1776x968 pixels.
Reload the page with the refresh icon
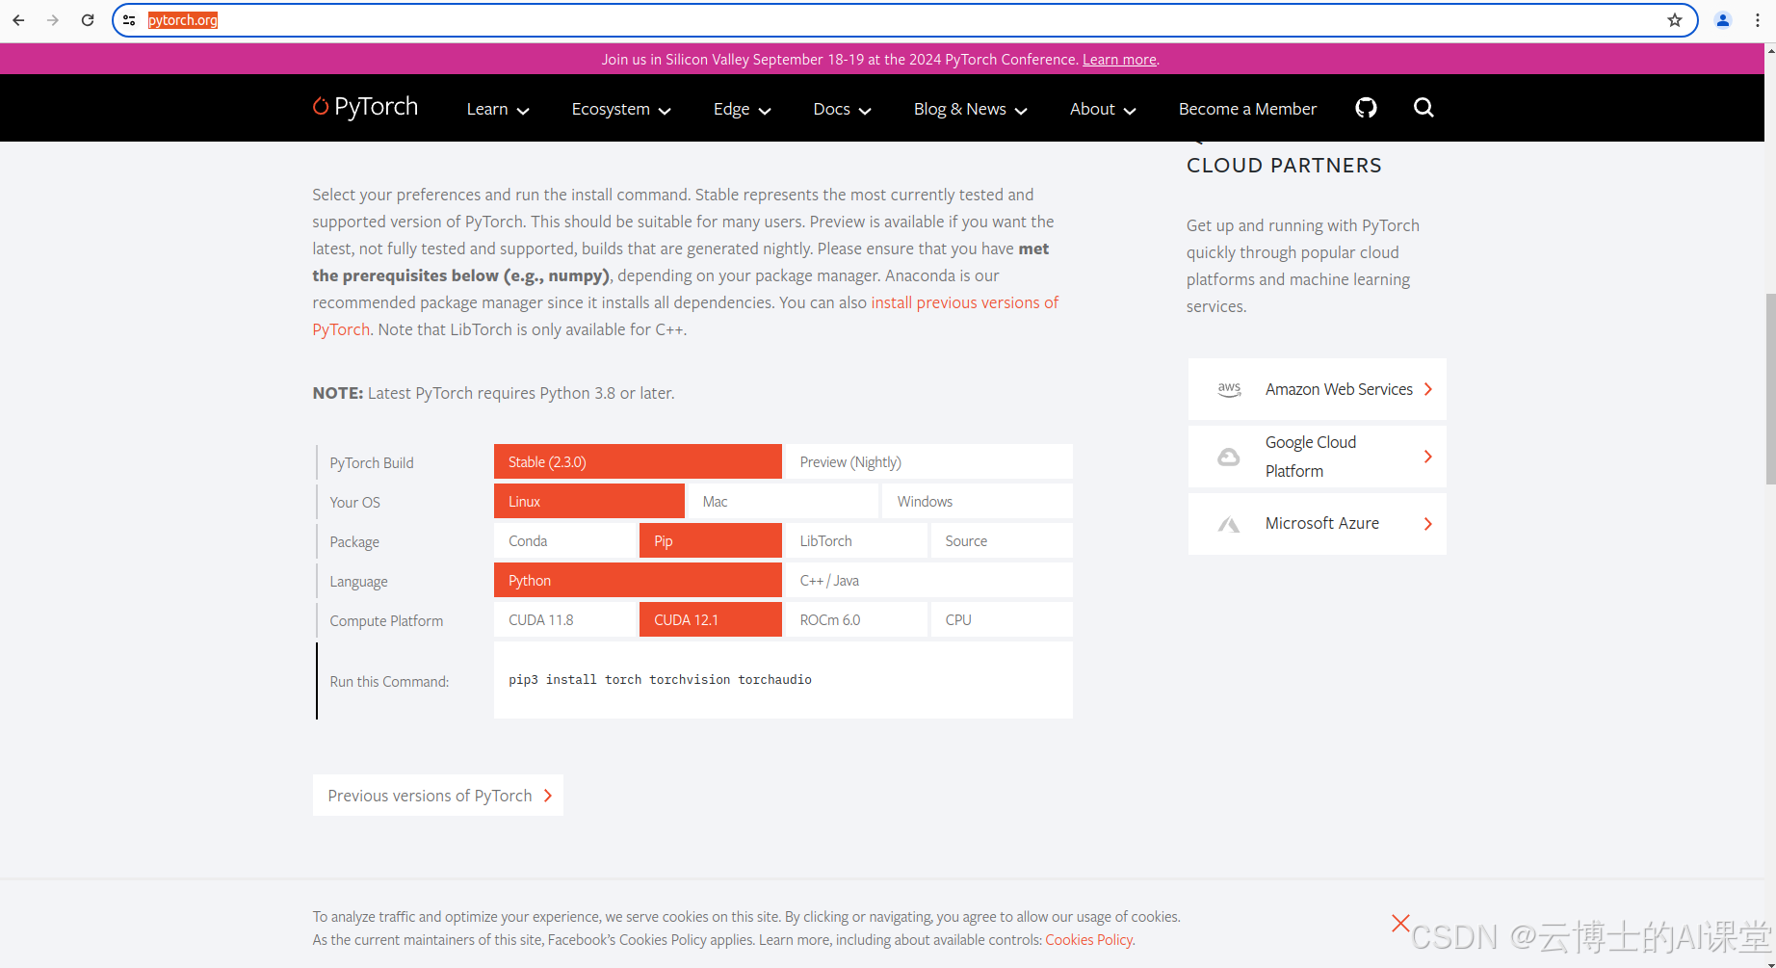tap(88, 20)
